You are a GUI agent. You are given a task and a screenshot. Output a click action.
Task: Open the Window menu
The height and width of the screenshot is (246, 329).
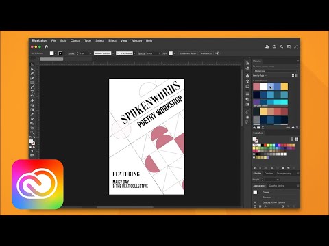coord(136,40)
